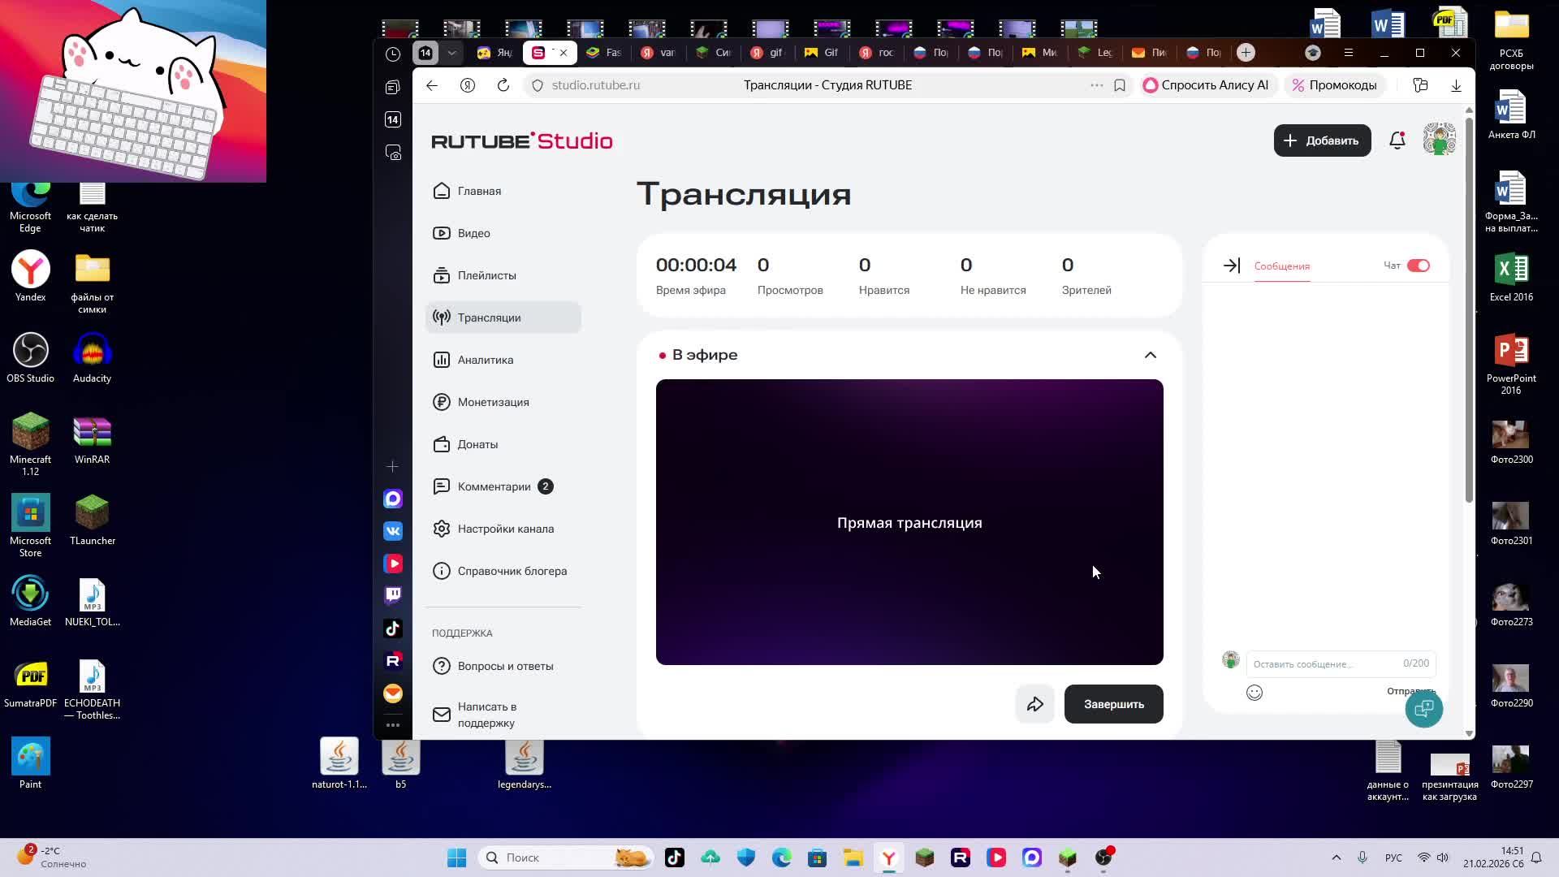Click the Завершить button
This screenshot has height=877, width=1559.
point(1113,704)
